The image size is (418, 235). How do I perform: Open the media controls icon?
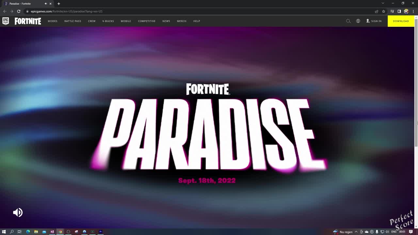392,11
